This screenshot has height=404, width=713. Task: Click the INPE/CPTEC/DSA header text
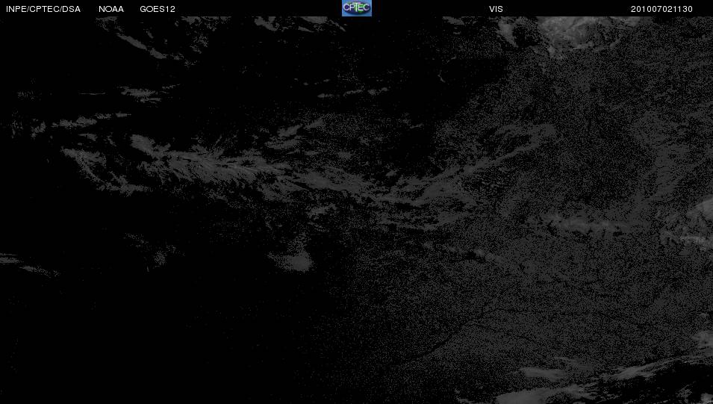click(43, 9)
